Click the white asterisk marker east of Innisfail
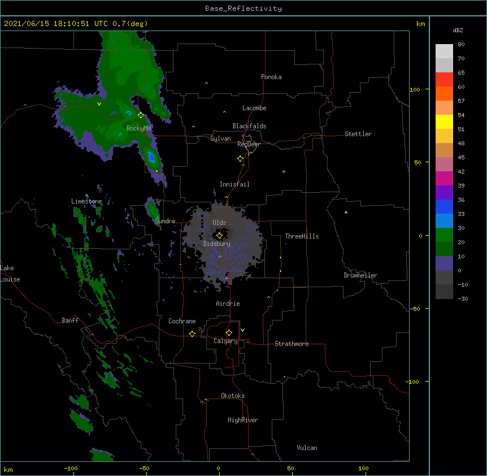This screenshot has height=476, width=487. [x=284, y=171]
